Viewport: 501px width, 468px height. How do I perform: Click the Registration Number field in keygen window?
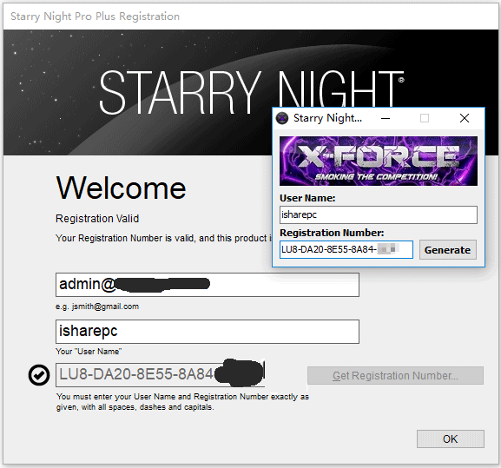pyautogui.click(x=346, y=249)
